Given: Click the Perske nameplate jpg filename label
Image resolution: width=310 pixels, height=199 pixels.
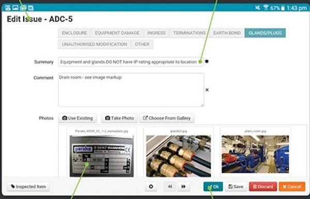Looking at the screenshot, I should (102, 131).
